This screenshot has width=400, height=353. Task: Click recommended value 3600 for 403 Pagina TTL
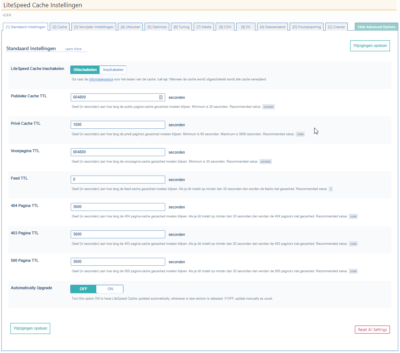353,244
